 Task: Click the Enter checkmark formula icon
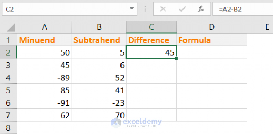pos(182,9)
